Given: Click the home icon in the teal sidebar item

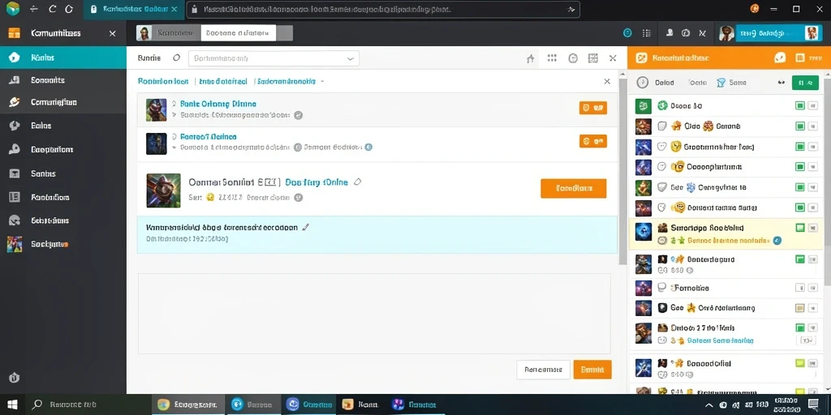Looking at the screenshot, I should coord(15,58).
